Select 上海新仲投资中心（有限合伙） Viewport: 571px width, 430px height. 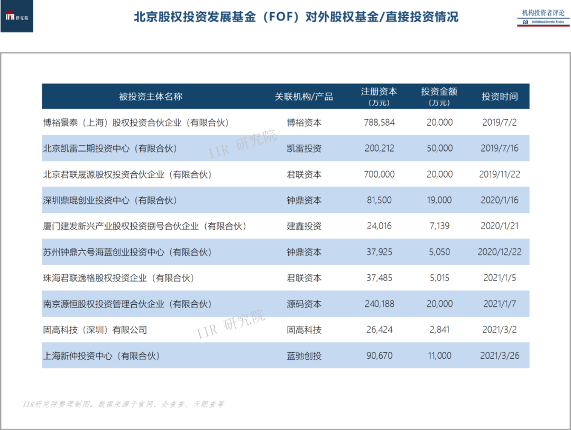click(x=101, y=356)
